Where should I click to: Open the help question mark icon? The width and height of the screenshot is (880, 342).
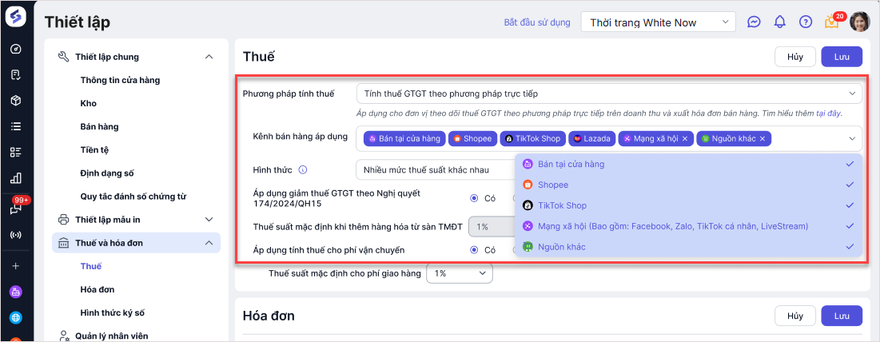coord(806,22)
